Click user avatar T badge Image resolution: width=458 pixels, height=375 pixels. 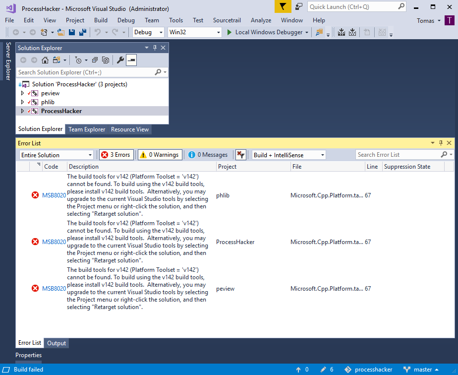(x=450, y=20)
